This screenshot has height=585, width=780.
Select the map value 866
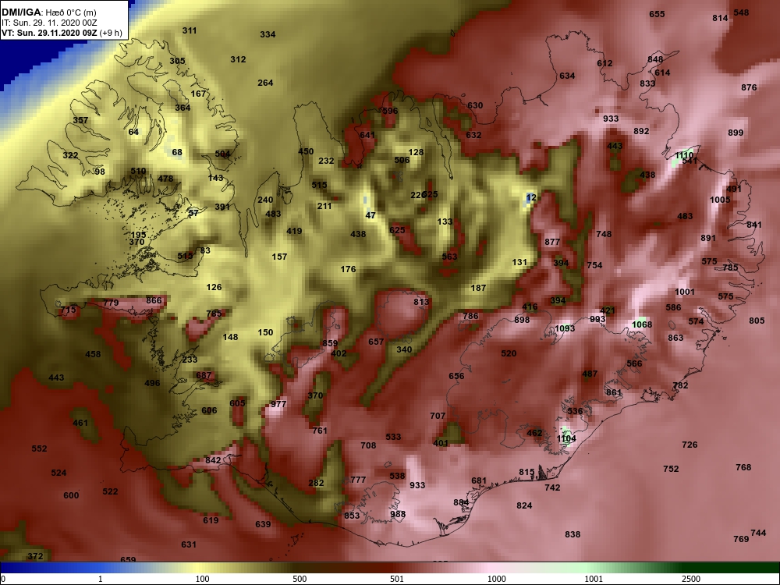pos(154,300)
